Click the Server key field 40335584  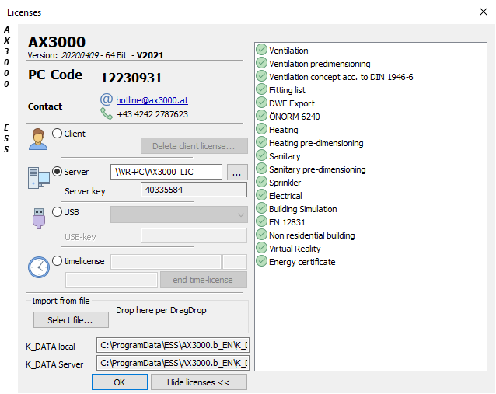[x=194, y=190]
